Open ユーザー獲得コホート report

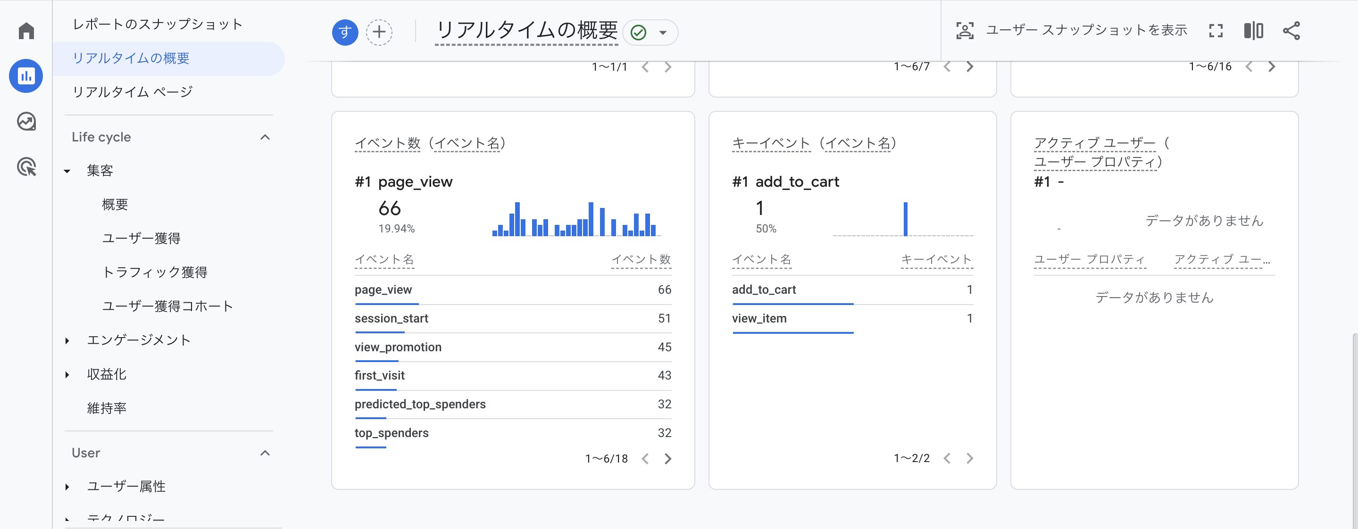[x=167, y=306]
